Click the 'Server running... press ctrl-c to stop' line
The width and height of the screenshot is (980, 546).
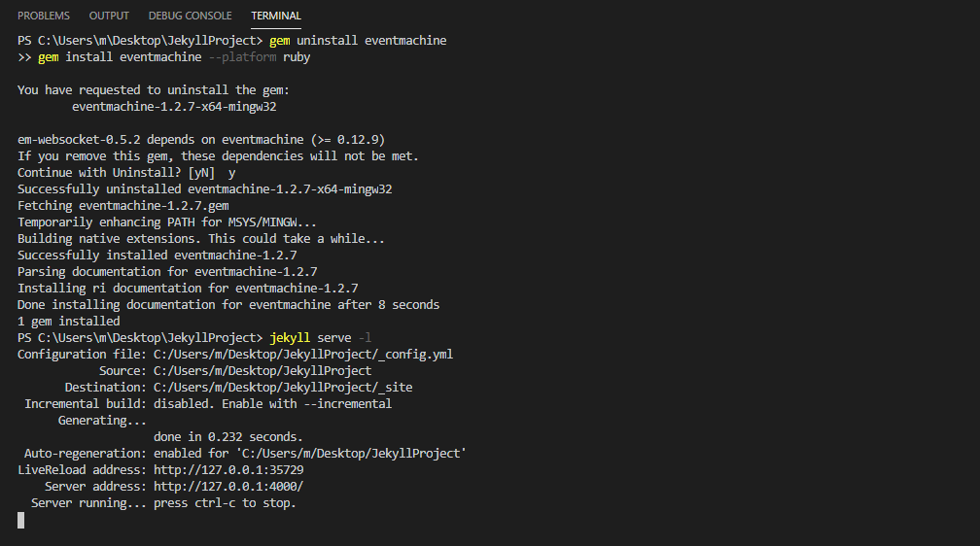[163, 502]
